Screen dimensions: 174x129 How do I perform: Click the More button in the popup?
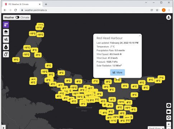tap(117, 72)
